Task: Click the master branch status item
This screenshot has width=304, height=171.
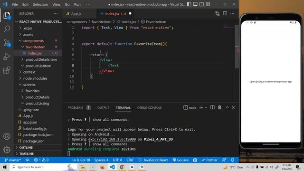Action: click(x=13, y=160)
